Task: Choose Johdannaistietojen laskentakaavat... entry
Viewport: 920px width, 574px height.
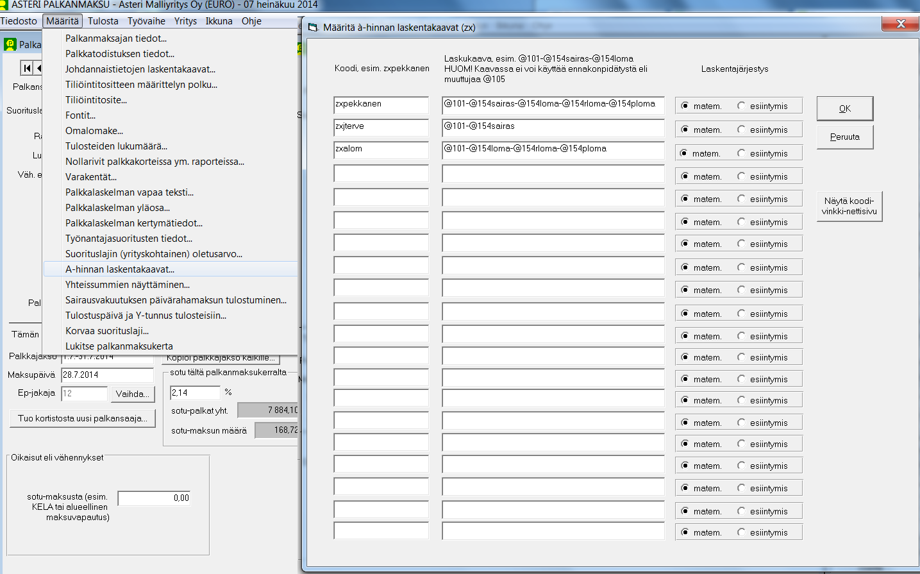Action: pyautogui.click(x=171, y=69)
